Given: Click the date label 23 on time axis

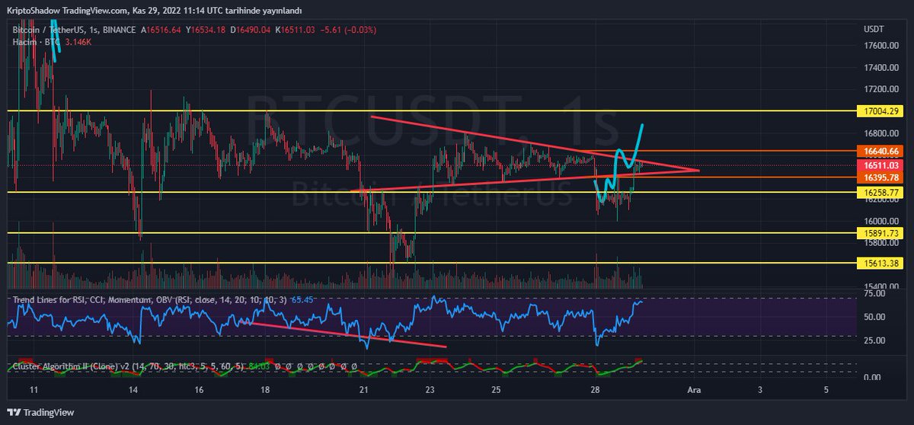Looking at the screenshot, I should [430, 390].
